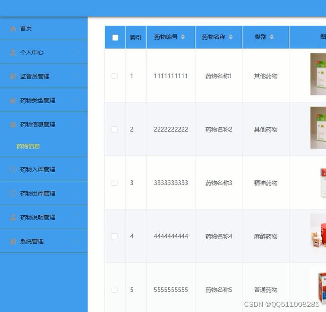326x312 pixels.
Task: Expand the 系统管理 chevron
Action: coord(77,240)
